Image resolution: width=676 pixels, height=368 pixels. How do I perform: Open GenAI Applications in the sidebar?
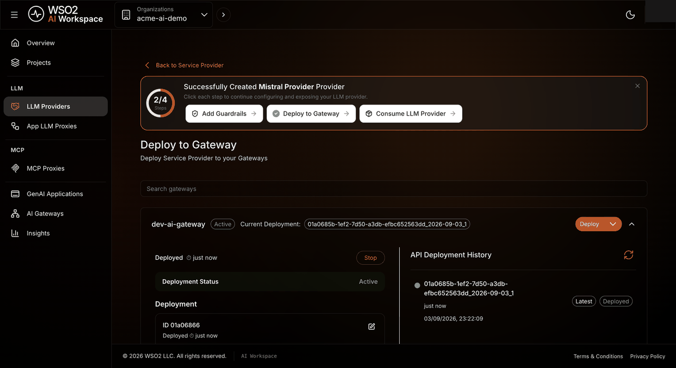tap(55, 194)
